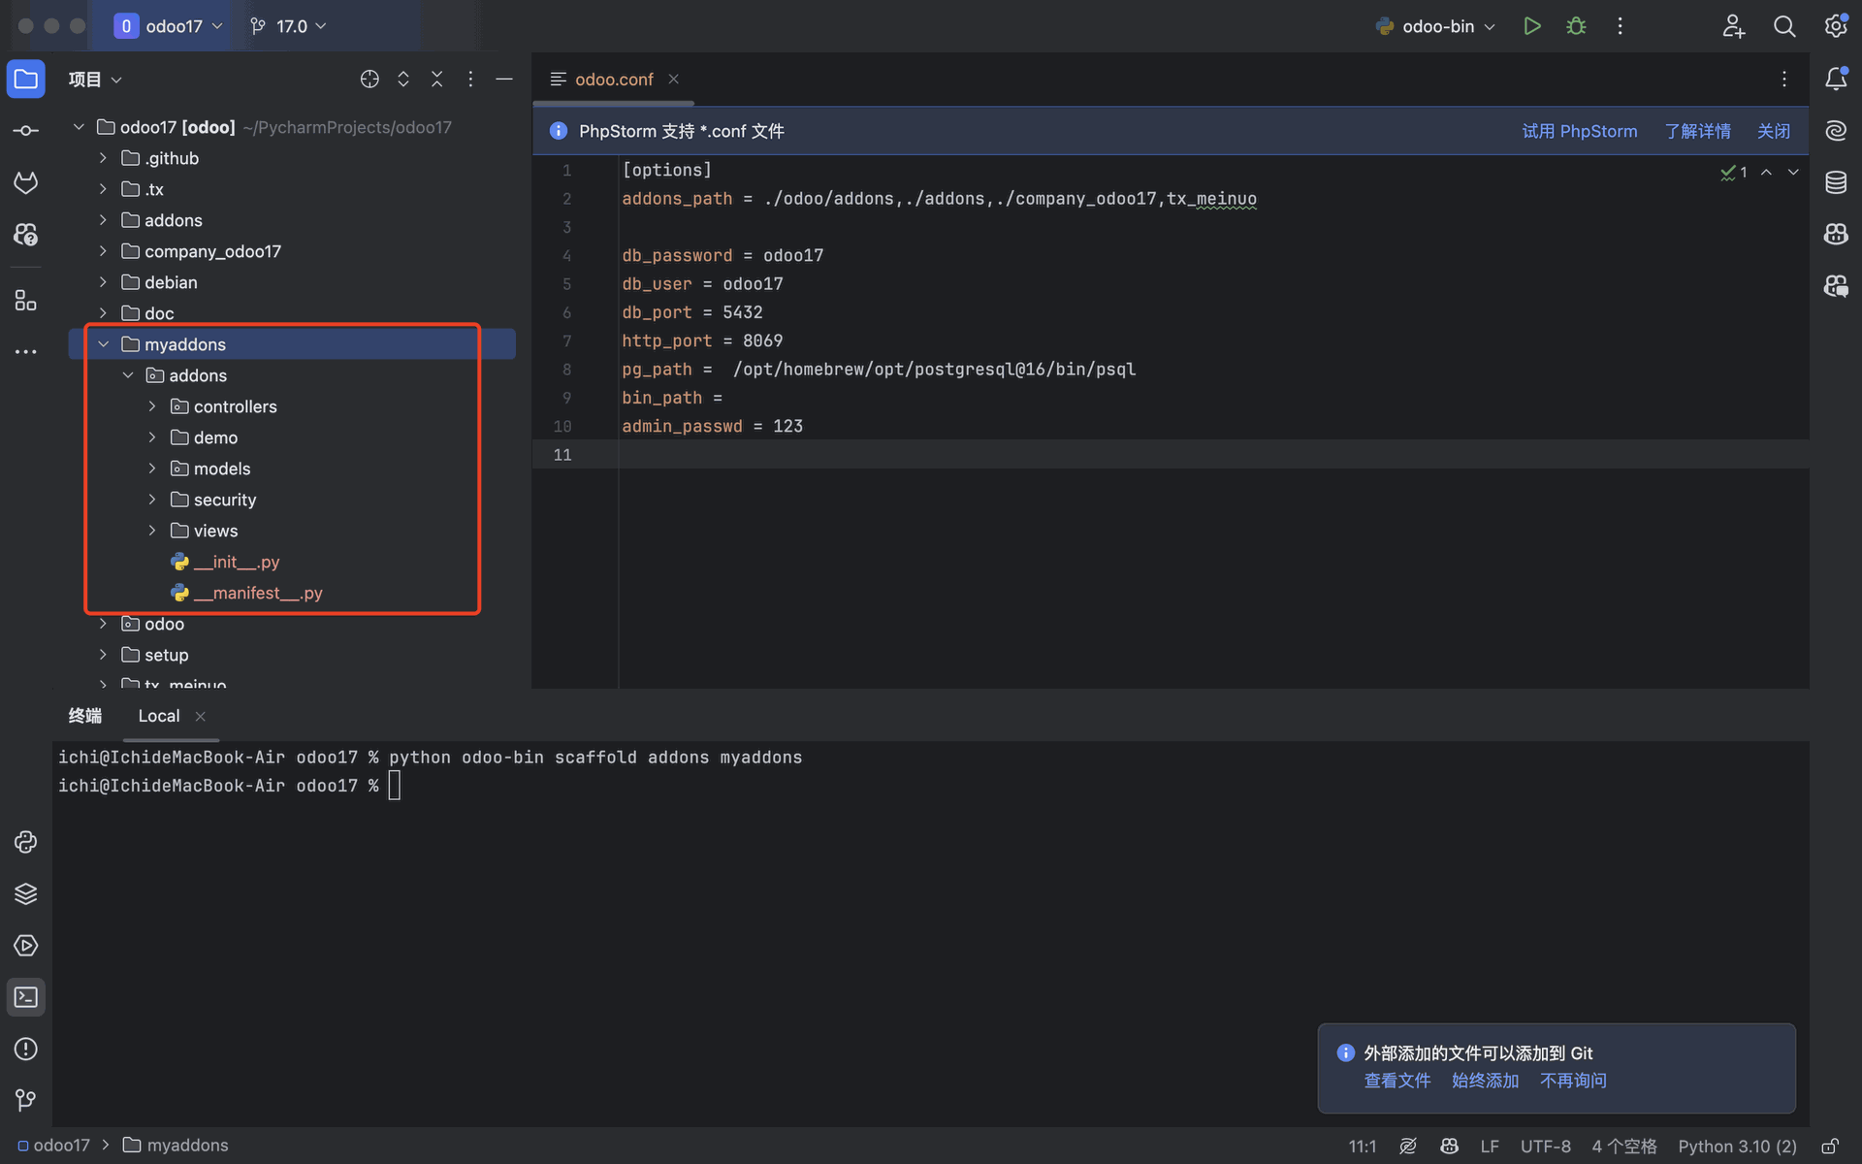1862x1164 pixels.
Task: Click the 终端 panel title
Action: (85, 716)
